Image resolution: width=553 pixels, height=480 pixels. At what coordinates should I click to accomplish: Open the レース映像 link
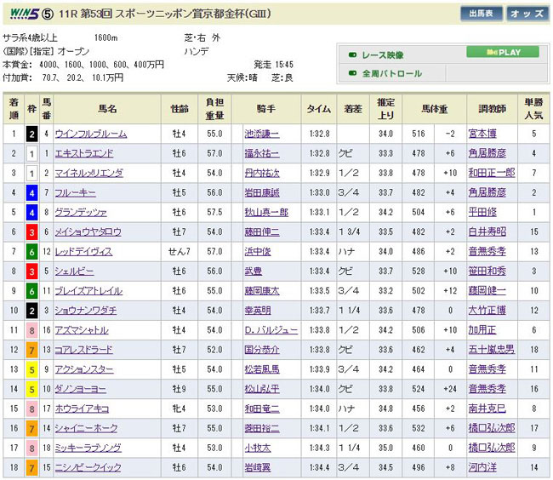(386, 54)
